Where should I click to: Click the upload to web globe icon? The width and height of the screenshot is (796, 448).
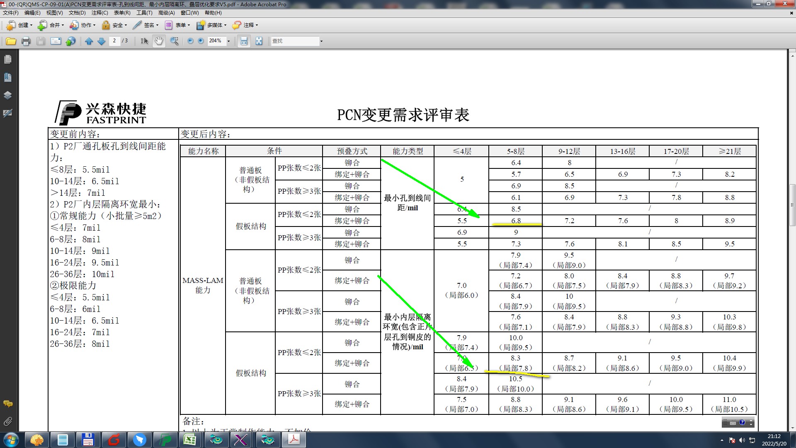coord(71,41)
